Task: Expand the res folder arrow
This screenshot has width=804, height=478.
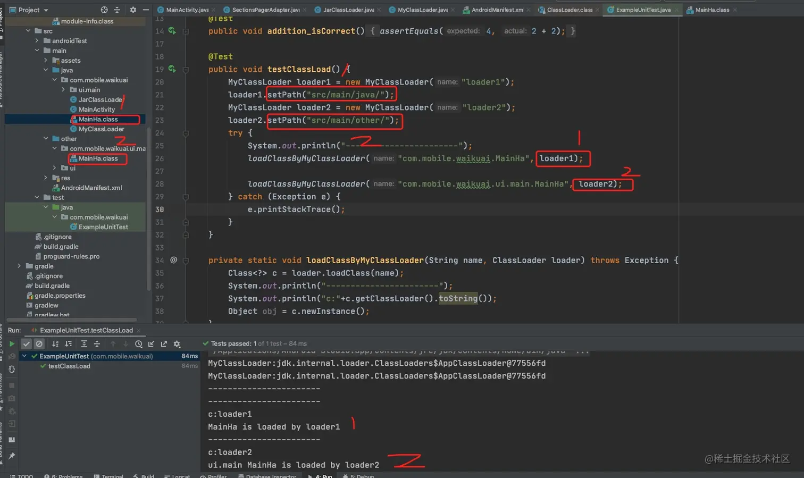Action: click(46, 178)
